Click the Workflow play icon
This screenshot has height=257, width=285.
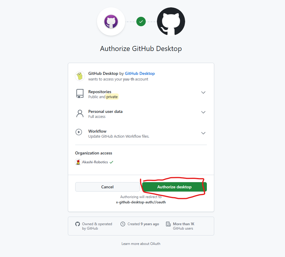[79, 132]
